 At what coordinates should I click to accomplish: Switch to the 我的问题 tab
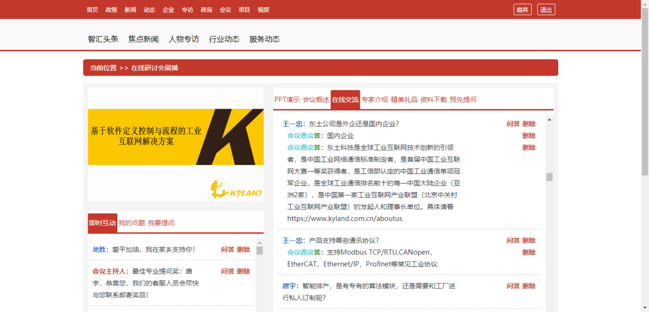pyautogui.click(x=132, y=223)
